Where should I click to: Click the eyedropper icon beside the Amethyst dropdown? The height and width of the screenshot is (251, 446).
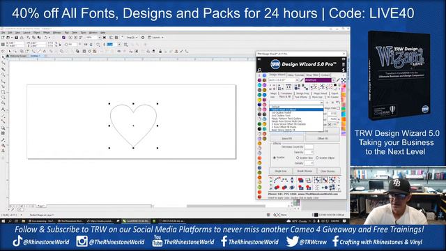tap(338, 80)
